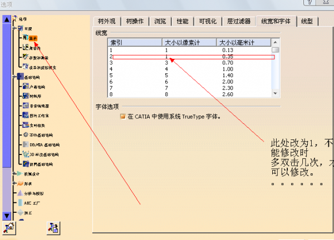Click the 0.35 millimeter value
This screenshot has height=240, width=334.
coord(228,57)
